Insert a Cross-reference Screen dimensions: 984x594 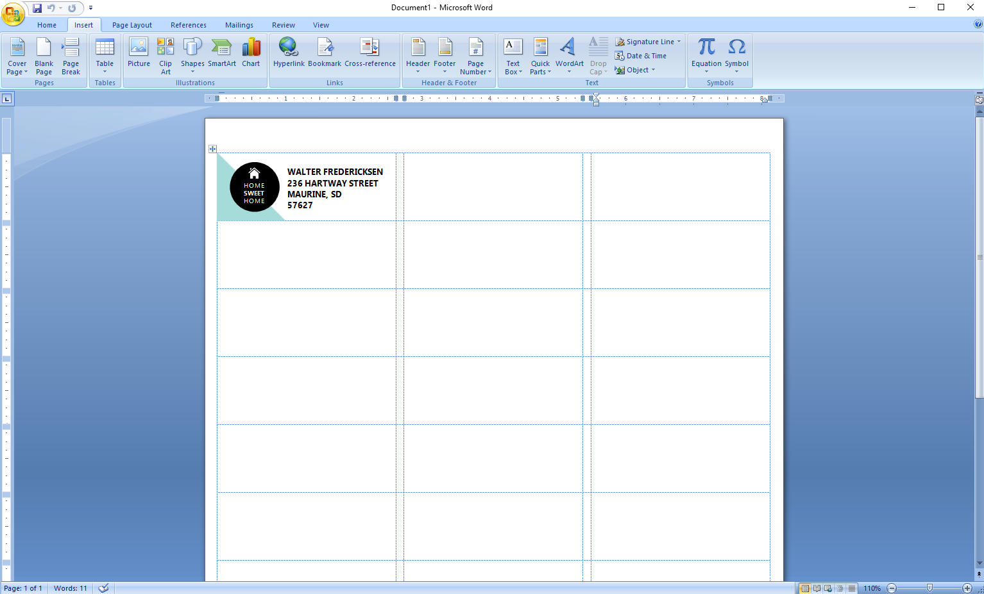370,54
